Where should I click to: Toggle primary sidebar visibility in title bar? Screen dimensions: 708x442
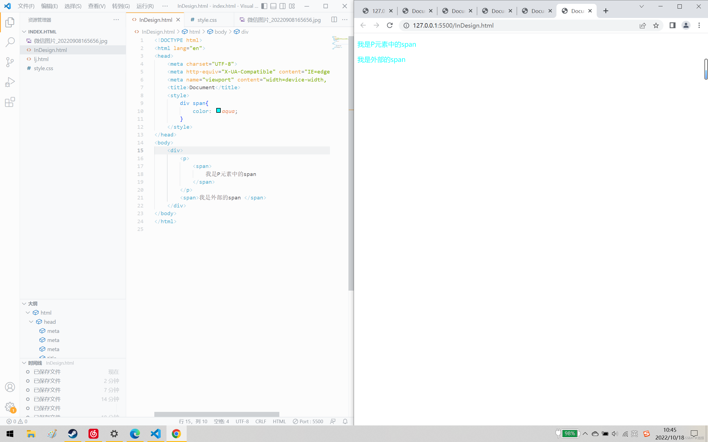[264, 6]
